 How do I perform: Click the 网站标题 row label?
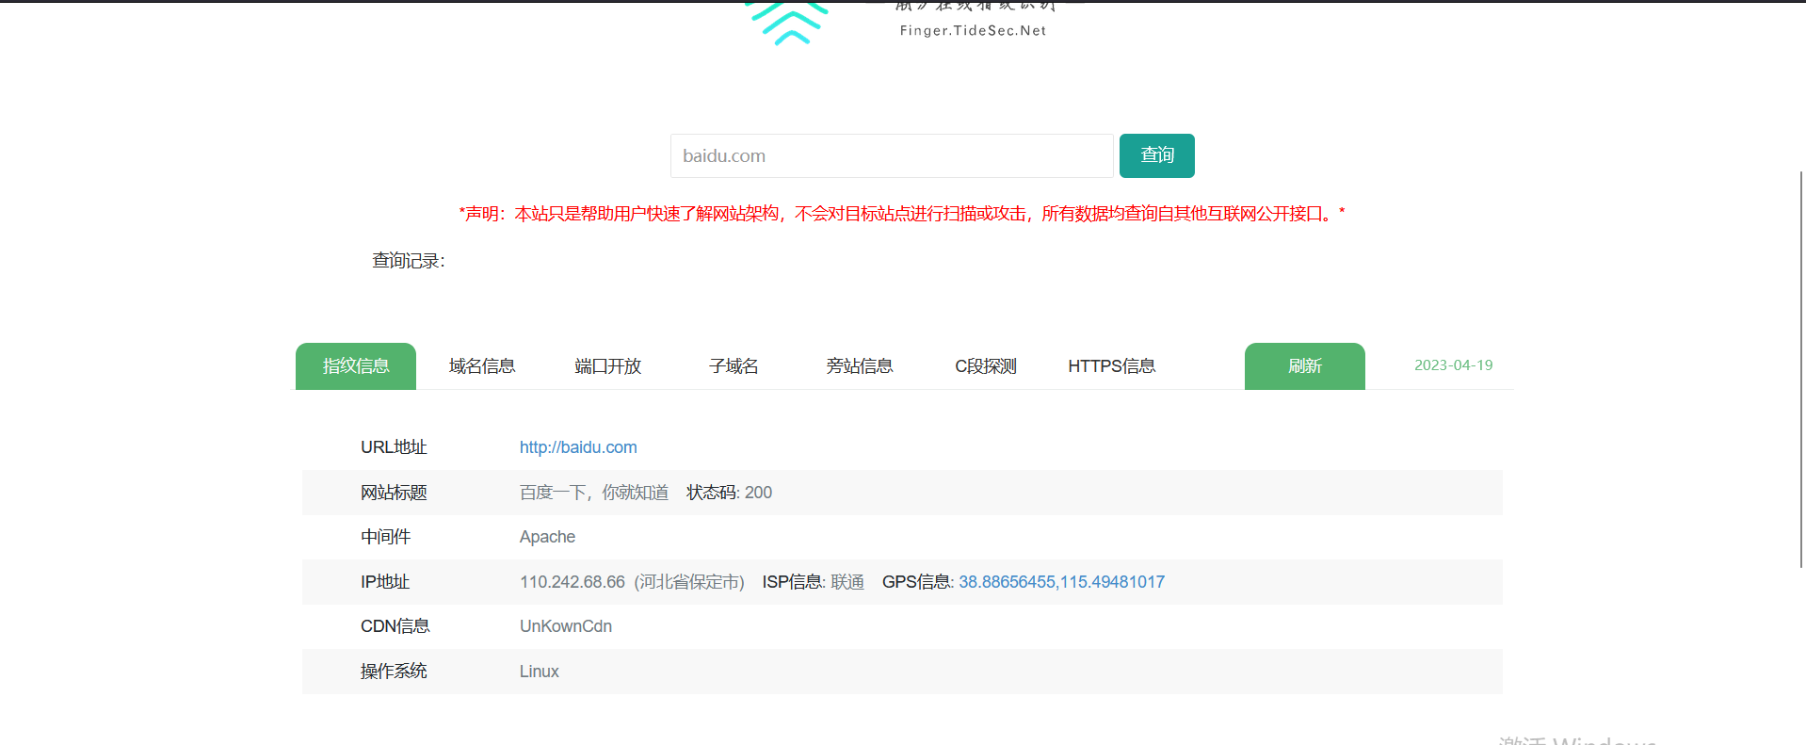(x=394, y=493)
